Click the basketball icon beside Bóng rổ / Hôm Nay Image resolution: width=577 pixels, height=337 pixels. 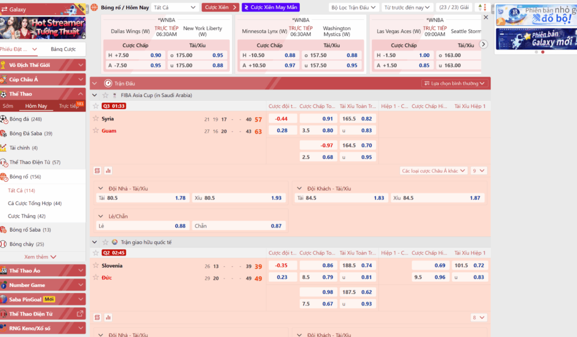[95, 7]
